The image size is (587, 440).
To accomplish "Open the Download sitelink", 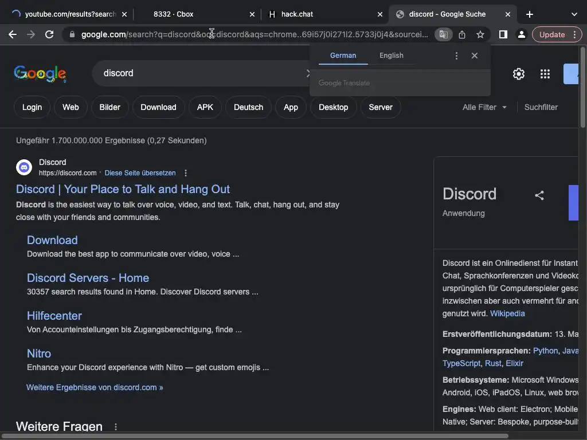I will (x=52, y=240).
